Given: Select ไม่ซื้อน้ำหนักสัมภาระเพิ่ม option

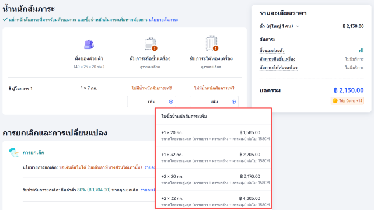Looking at the screenshot, I should tap(213, 117).
